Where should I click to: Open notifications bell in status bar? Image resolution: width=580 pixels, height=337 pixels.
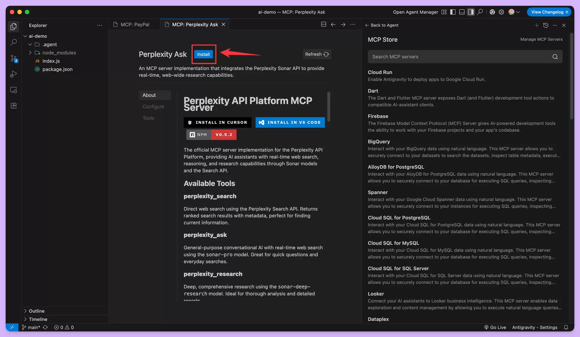click(566, 327)
